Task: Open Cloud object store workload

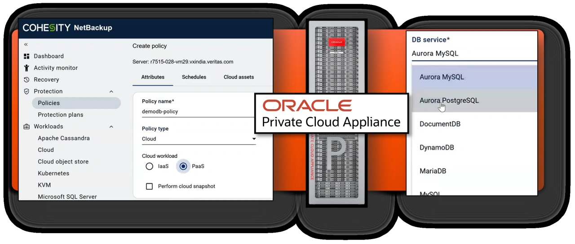Action: click(63, 161)
